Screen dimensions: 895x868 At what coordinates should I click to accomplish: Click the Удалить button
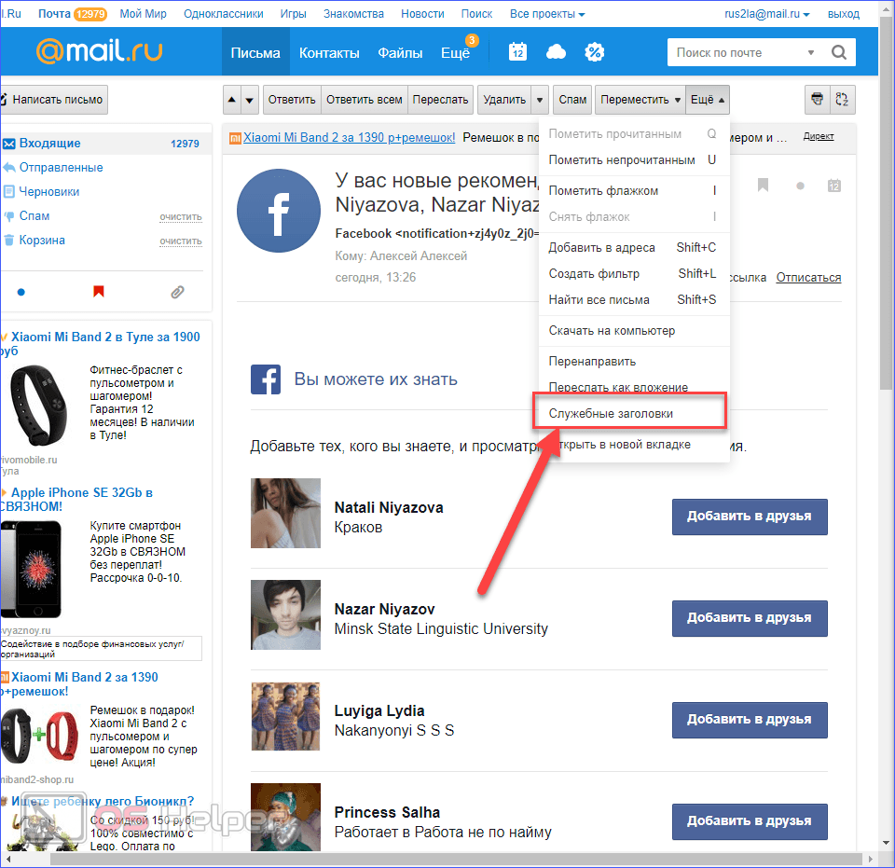[x=504, y=100]
